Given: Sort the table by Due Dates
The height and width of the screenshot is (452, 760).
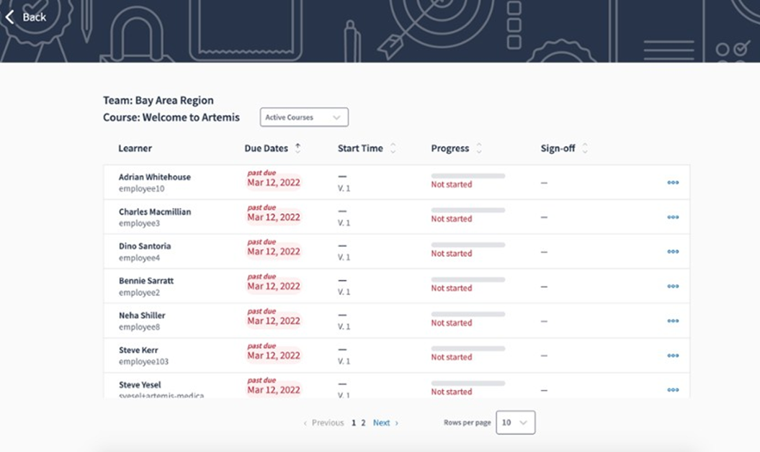Looking at the screenshot, I should [x=298, y=148].
